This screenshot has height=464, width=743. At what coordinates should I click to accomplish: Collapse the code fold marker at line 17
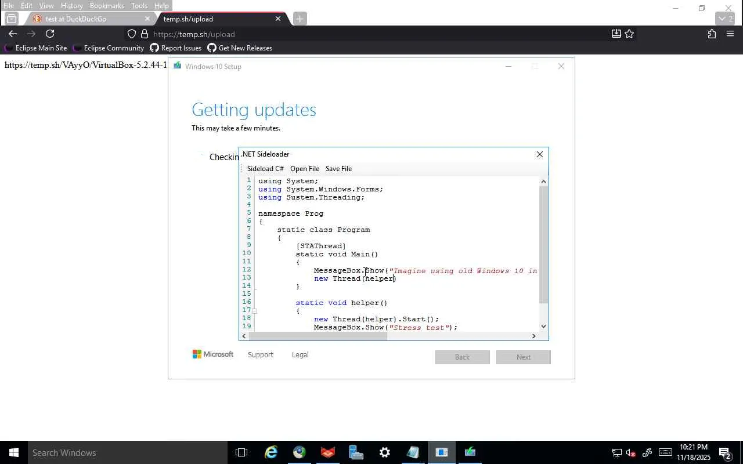pyautogui.click(x=254, y=311)
